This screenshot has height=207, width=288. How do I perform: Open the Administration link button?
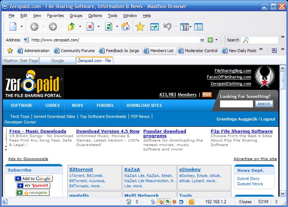33,51
